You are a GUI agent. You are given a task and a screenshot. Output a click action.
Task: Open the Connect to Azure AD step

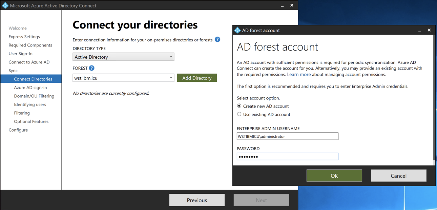[29, 62]
